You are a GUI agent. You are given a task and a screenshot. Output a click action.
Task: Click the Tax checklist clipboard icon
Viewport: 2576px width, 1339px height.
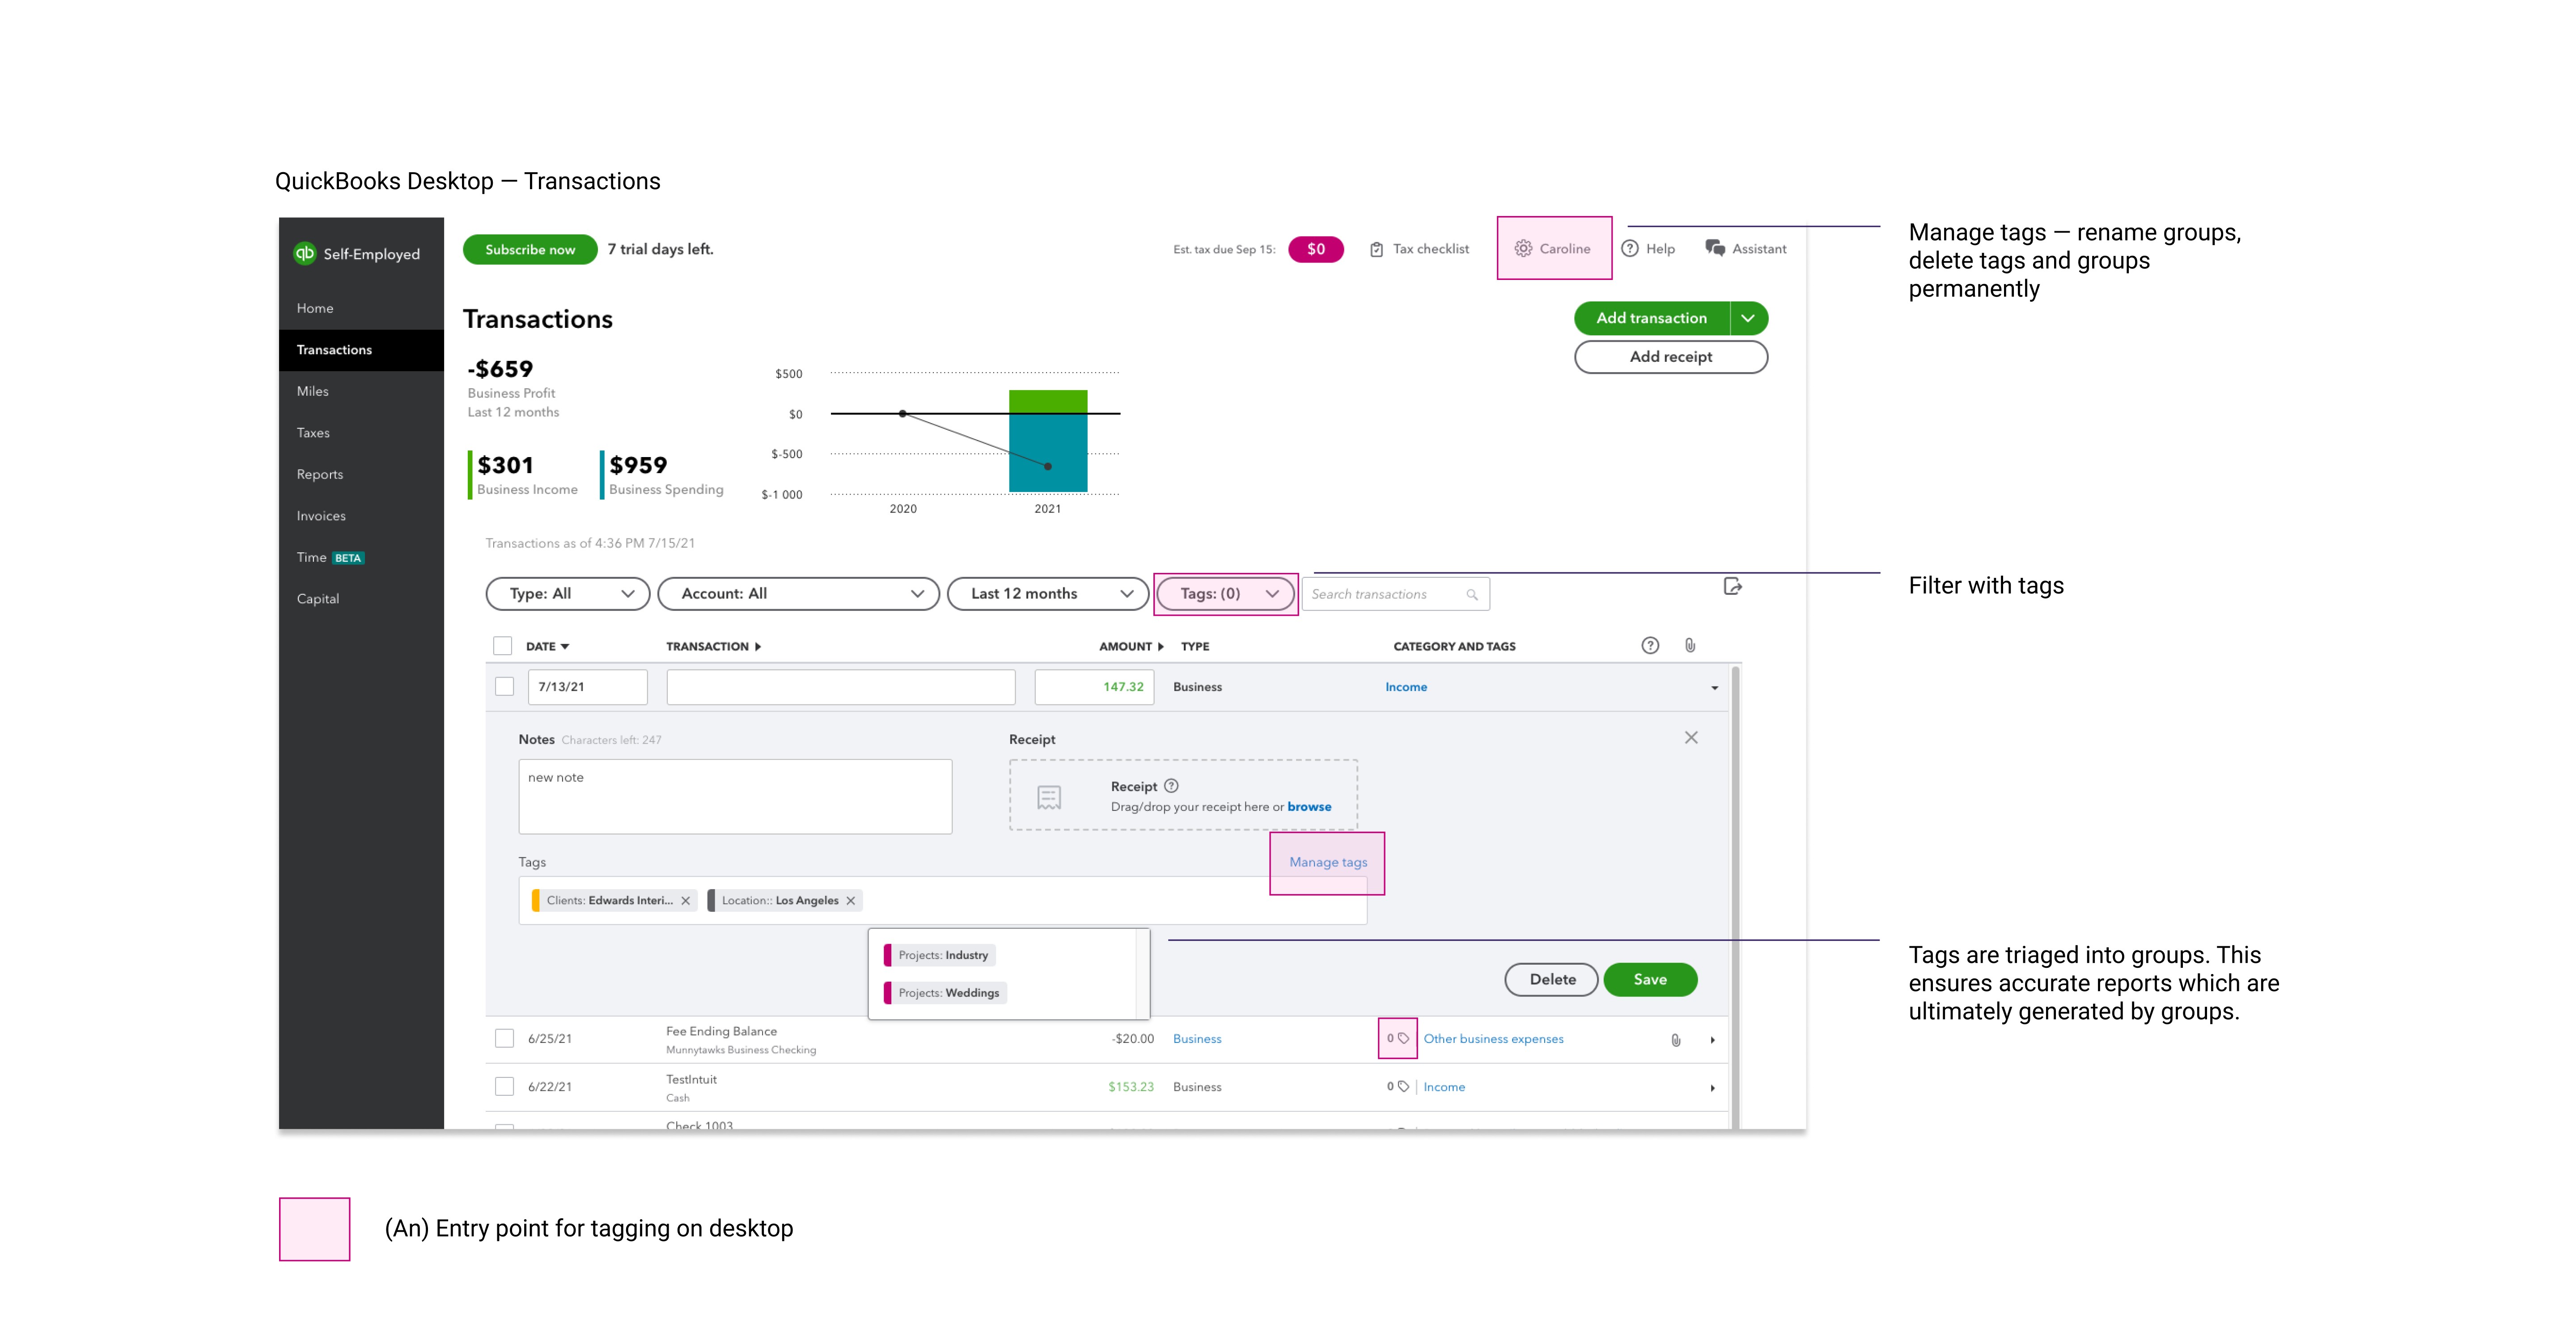coord(1377,249)
